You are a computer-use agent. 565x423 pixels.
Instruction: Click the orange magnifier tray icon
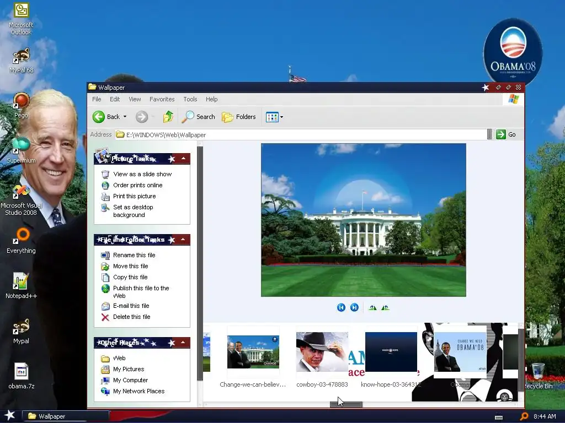[524, 416]
